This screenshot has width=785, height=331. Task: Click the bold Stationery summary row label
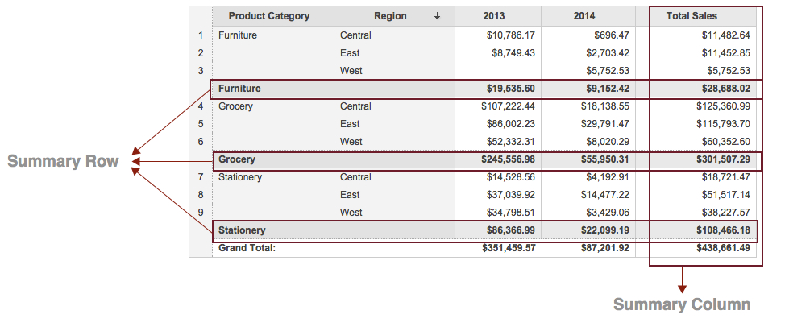tap(242, 230)
